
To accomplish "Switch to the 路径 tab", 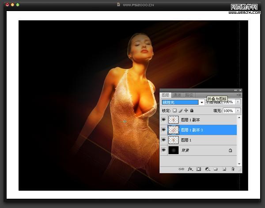I will pos(189,95).
